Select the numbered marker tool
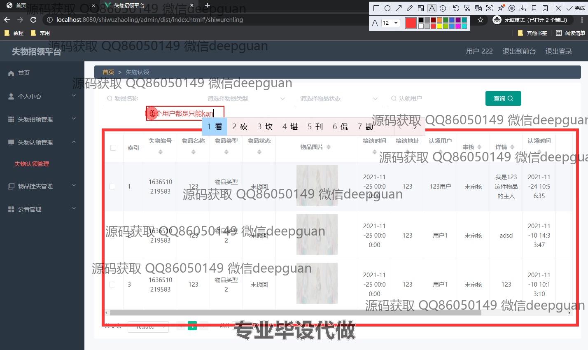 click(x=443, y=8)
